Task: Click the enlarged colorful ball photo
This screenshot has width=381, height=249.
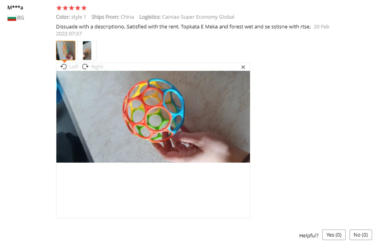Action: point(153,117)
